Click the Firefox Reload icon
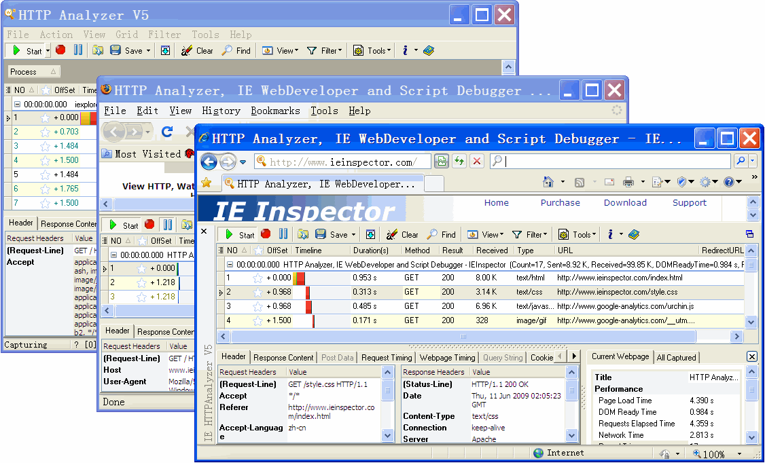Screen dimensions: 765x463 pos(167,131)
